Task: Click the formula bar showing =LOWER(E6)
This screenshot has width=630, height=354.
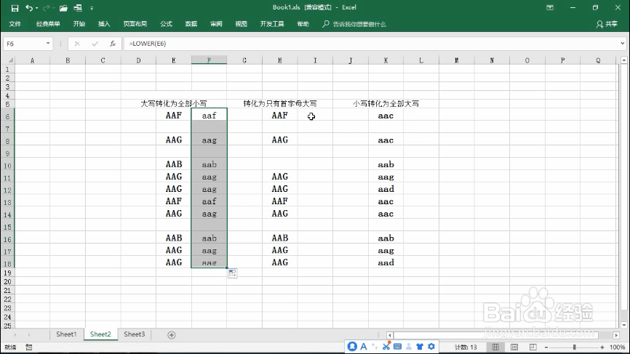Action: [370, 44]
